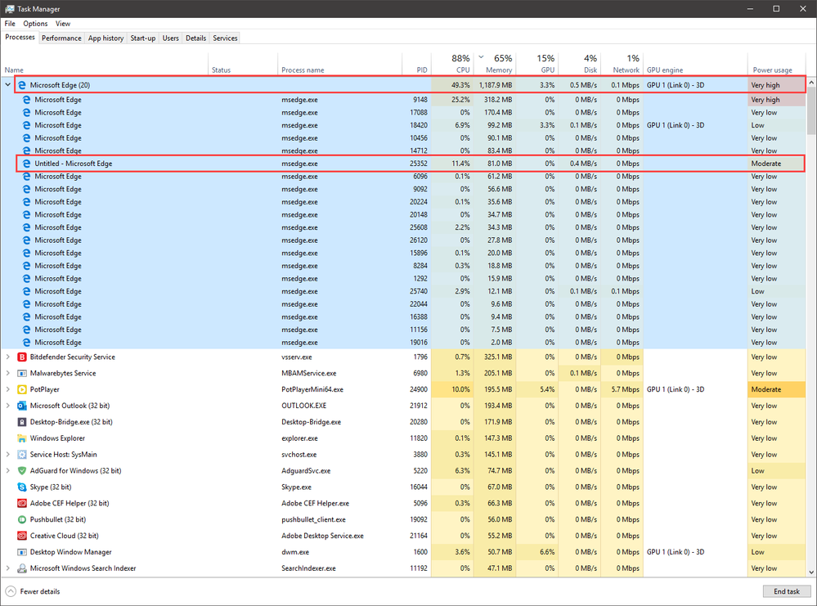Screen dimensions: 817x606
Task: Click the vertical scrollbar thumb
Action: click(x=811, y=110)
